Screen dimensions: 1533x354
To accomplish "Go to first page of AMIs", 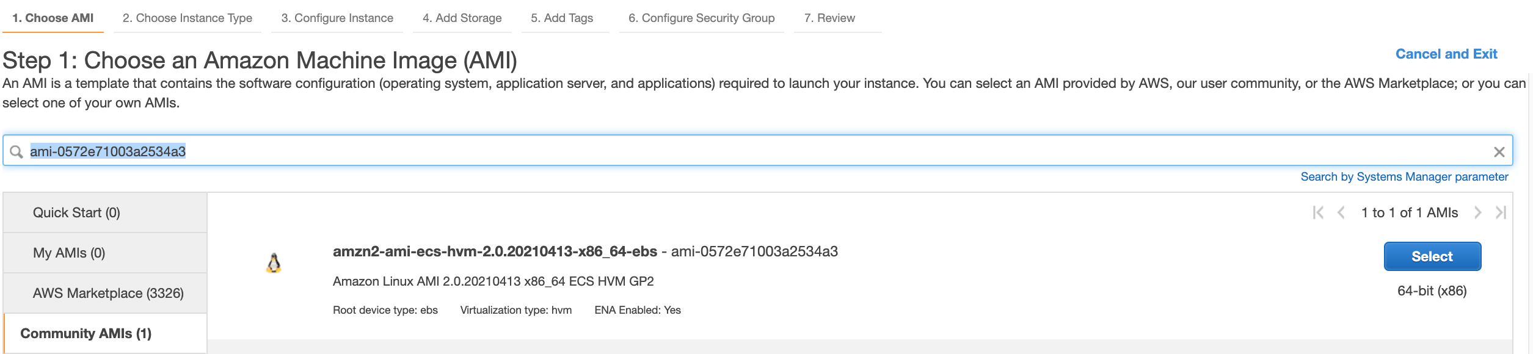I will click(1318, 212).
